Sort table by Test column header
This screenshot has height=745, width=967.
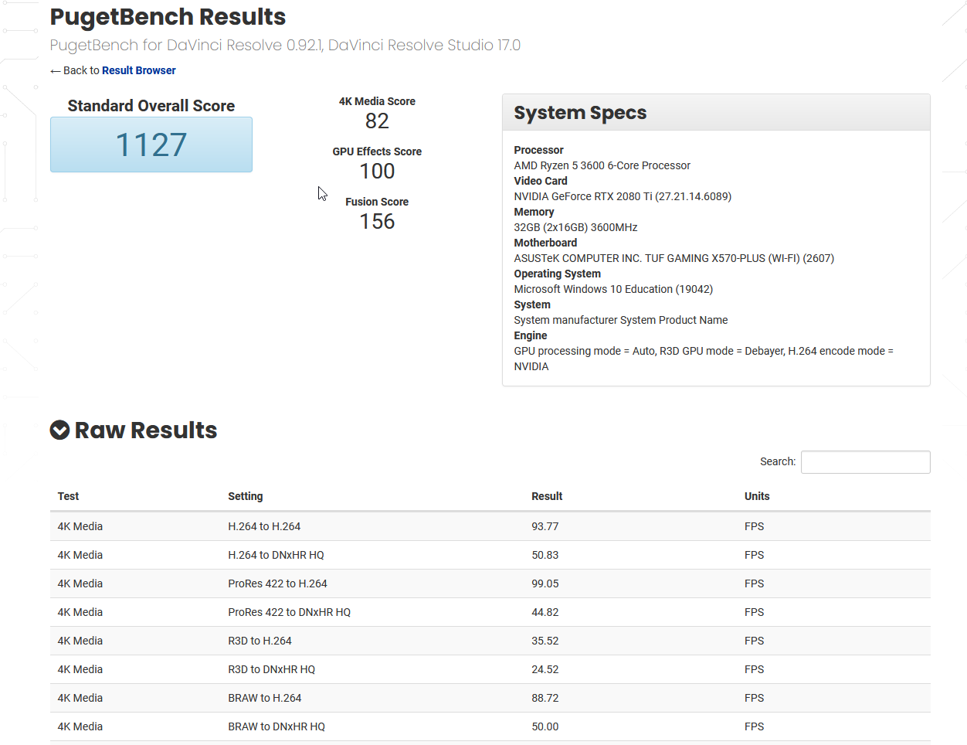(x=68, y=496)
